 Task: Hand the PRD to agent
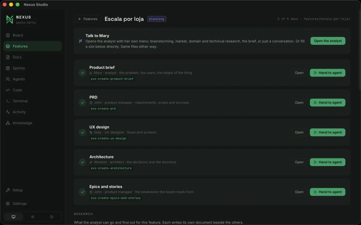pyautogui.click(x=328, y=102)
